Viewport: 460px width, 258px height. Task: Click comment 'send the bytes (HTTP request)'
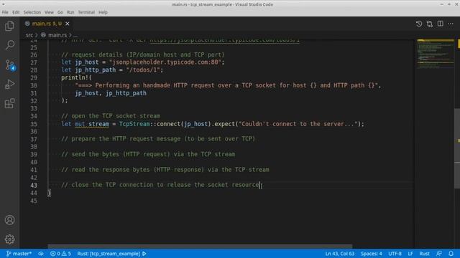(x=148, y=154)
